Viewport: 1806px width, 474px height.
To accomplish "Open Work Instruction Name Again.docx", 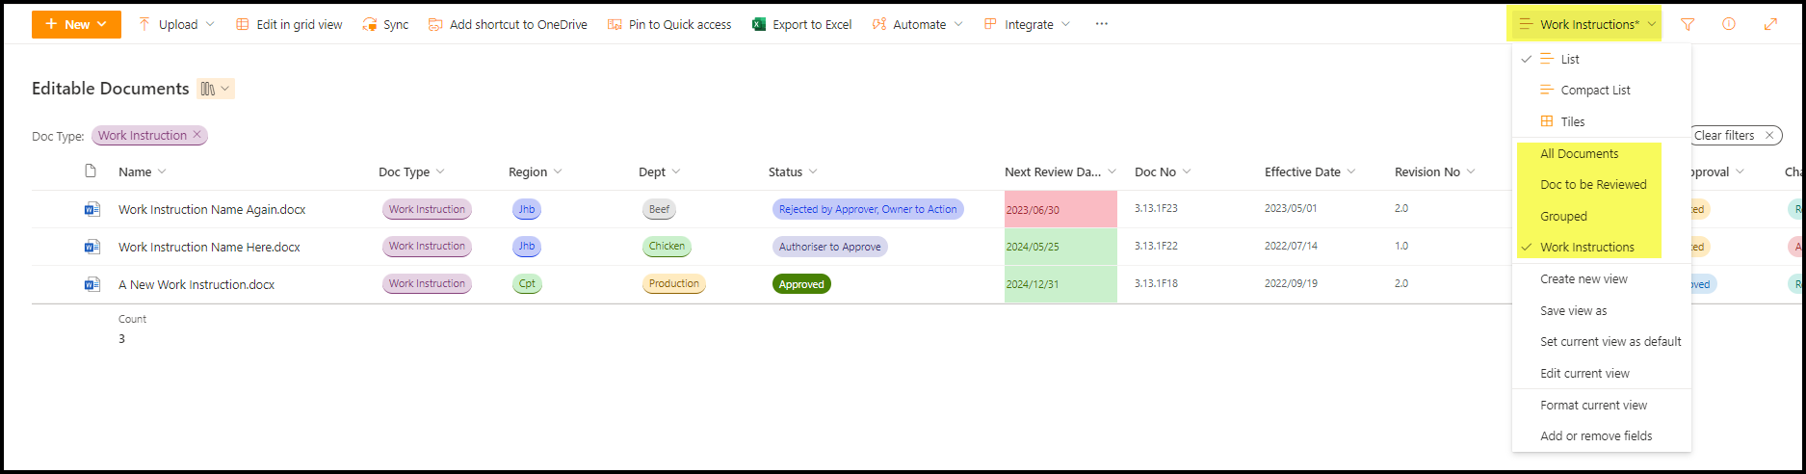I will 212,209.
